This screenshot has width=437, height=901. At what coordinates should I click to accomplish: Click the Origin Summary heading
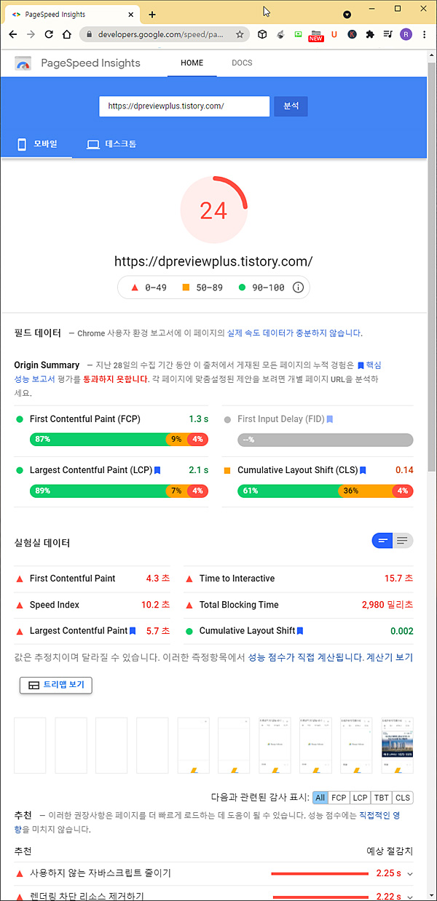[x=47, y=365]
